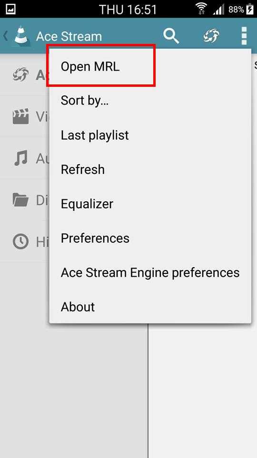Image resolution: width=257 pixels, height=458 pixels.
Task: Open the three-dot overflow menu
Action: [244, 36]
